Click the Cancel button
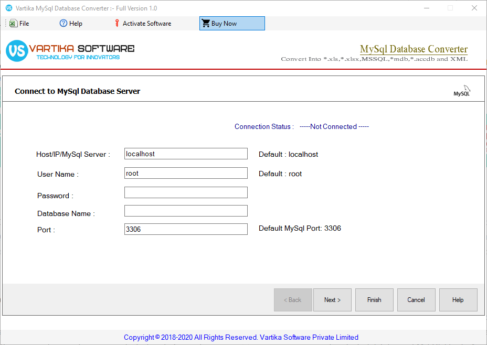487x345 pixels. point(416,300)
